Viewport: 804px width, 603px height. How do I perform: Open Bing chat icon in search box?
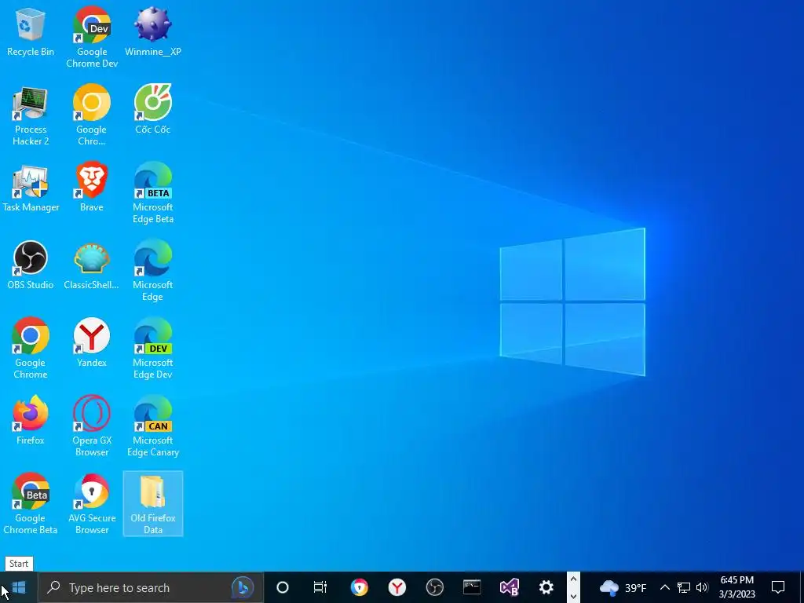(x=243, y=587)
